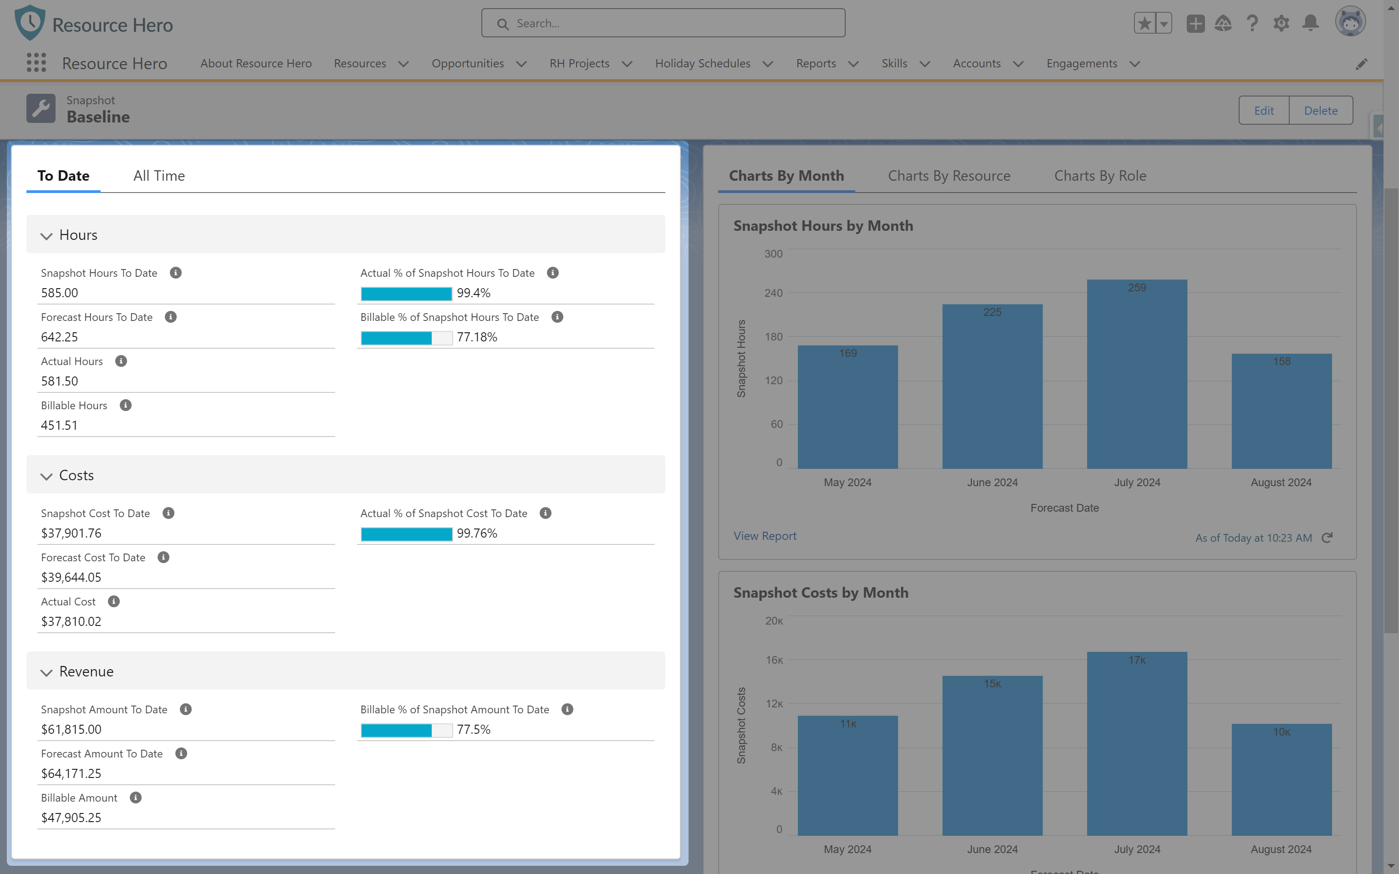Click the Reports nav link

pyautogui.click(x=816, y=63)
